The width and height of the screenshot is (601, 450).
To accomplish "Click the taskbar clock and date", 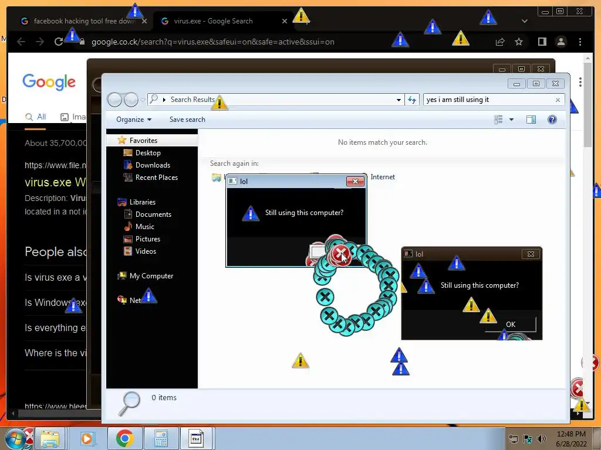I will pos(571,439).
